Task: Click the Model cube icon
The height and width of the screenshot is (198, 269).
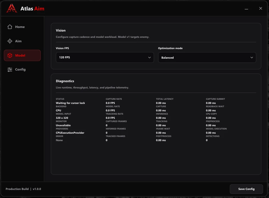Action: click(x=10, y=55)
